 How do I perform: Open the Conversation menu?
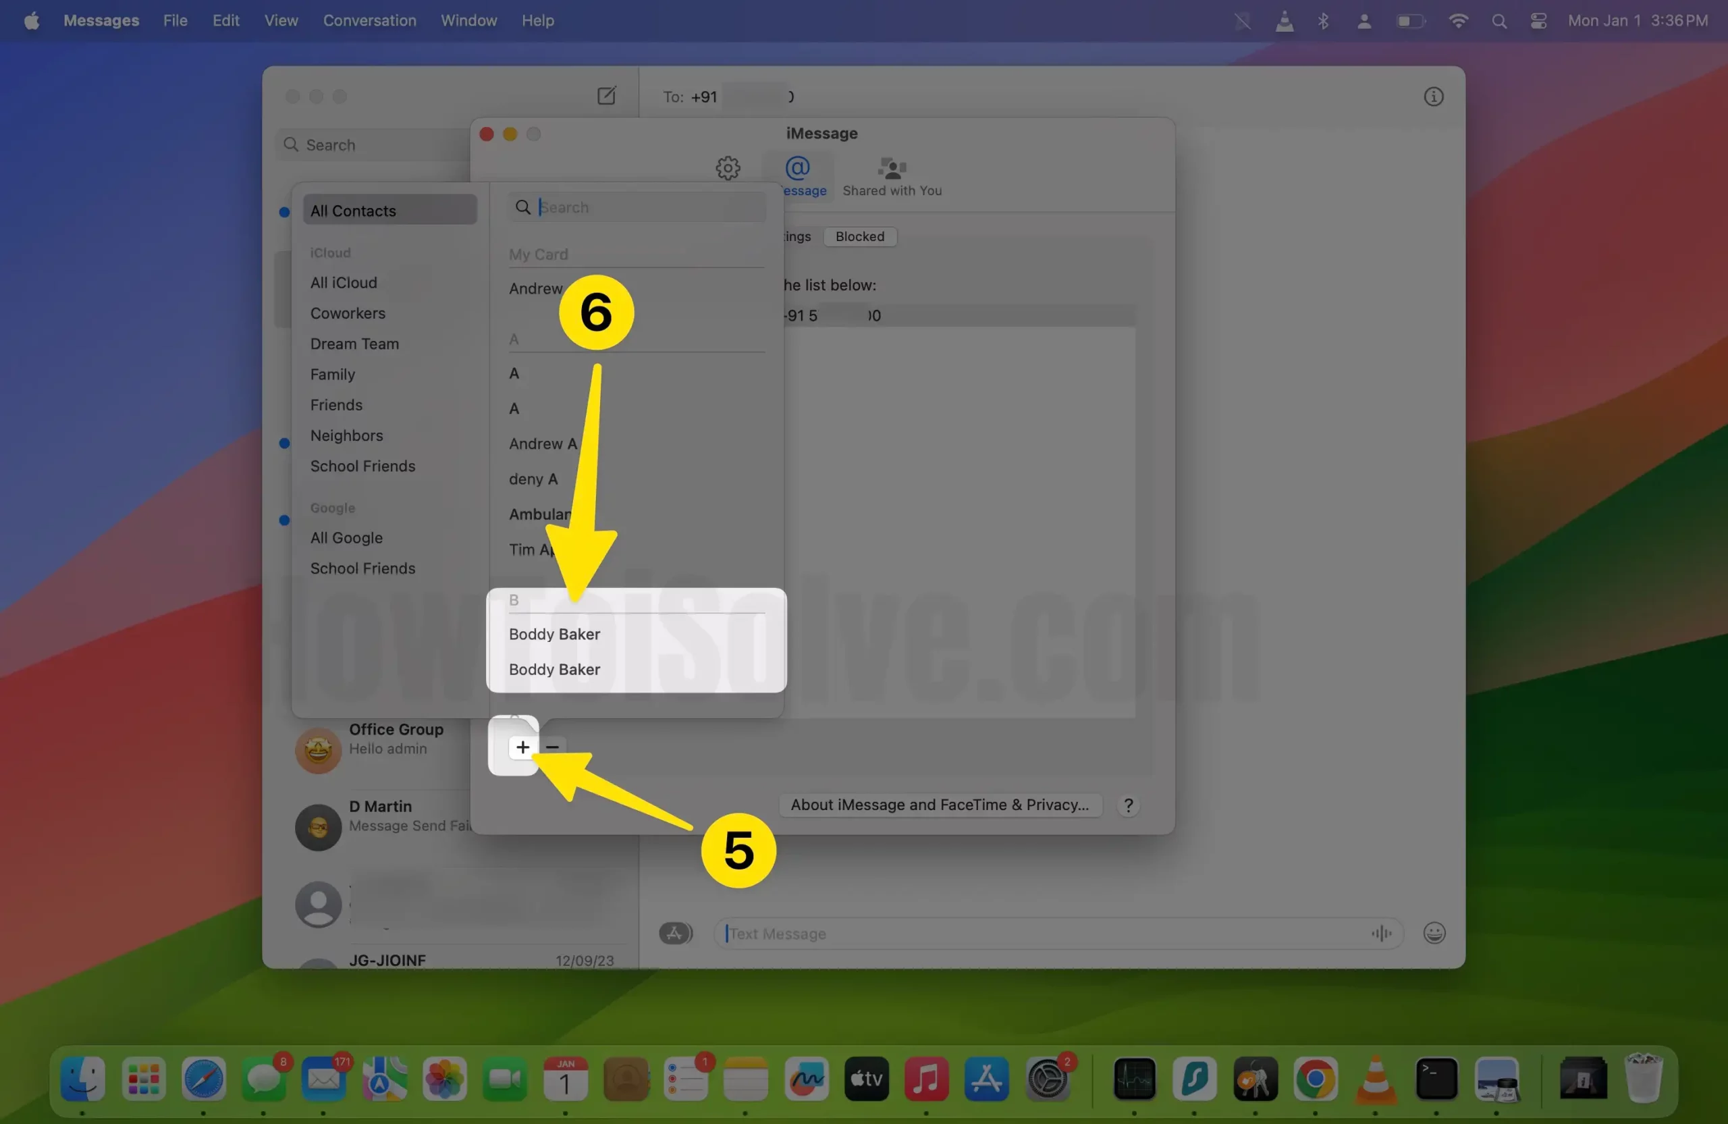[x=369, y=20]
